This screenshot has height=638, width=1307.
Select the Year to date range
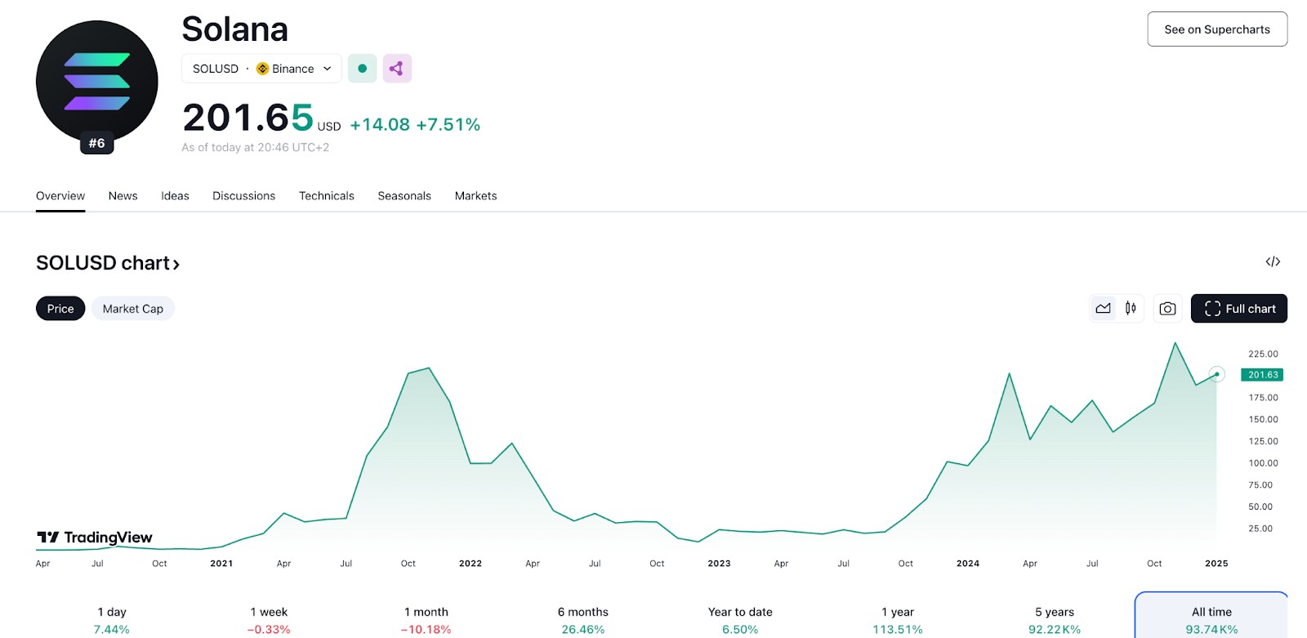[740, 620]
